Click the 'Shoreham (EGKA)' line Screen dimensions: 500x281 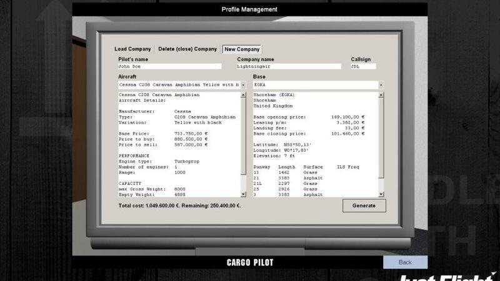274,95
